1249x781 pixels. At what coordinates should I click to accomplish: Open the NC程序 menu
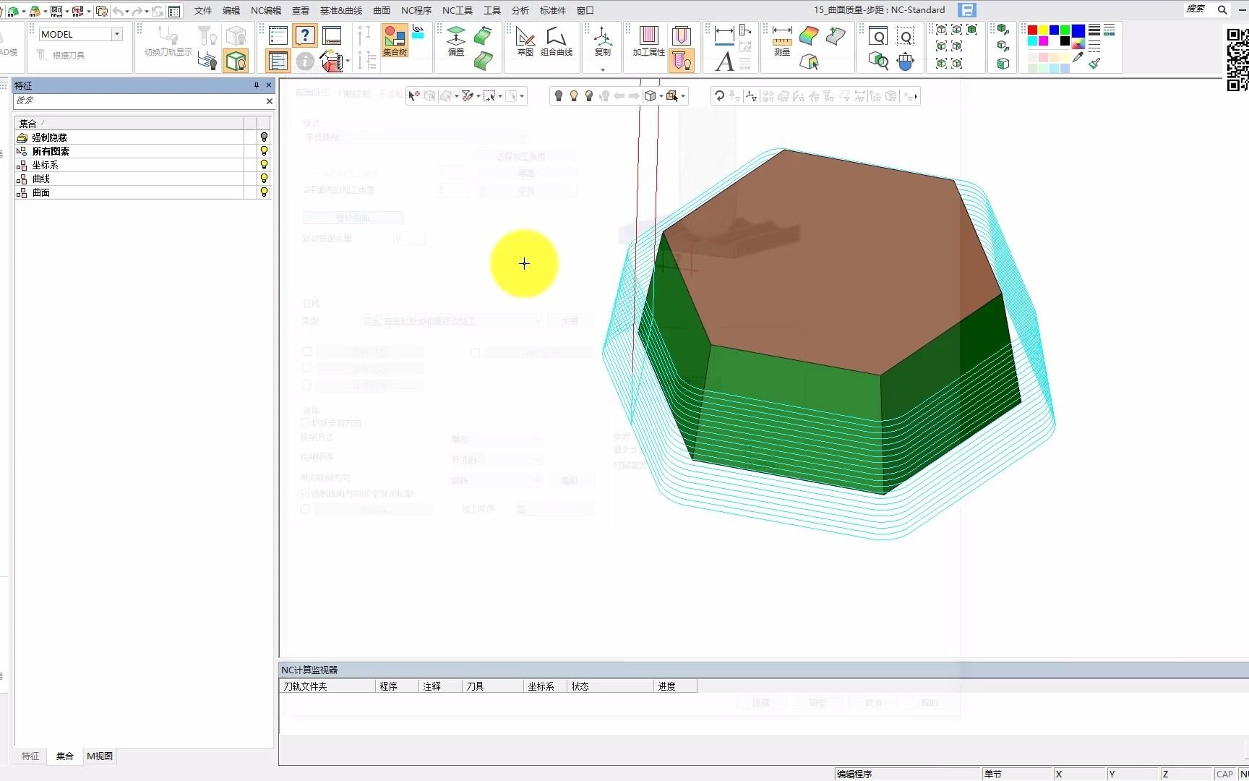(x=416, y=10)
